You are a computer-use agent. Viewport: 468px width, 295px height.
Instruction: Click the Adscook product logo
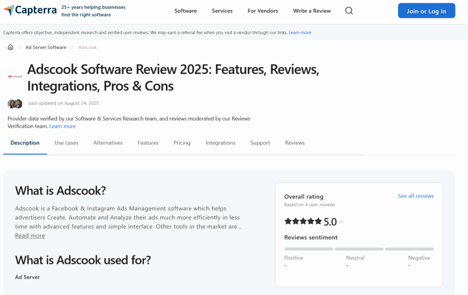[x=15, y=77]
